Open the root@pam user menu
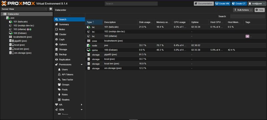Screen dimensions: 267x120 click(257, 3)
